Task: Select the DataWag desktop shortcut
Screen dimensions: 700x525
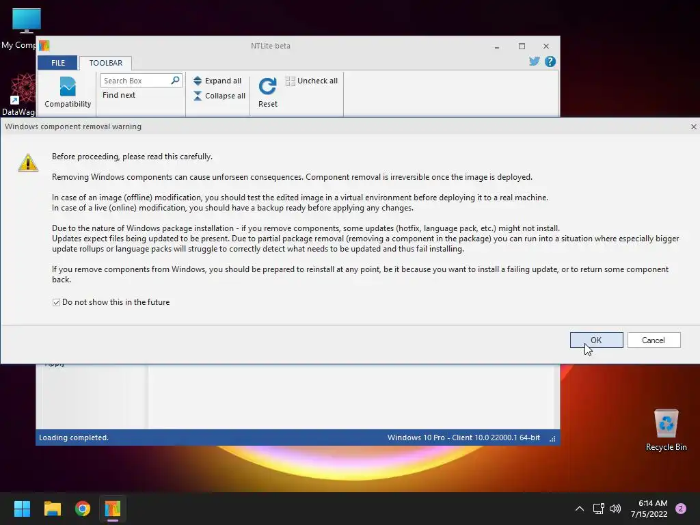Action: pyautogui.click(x=18, y=95)
